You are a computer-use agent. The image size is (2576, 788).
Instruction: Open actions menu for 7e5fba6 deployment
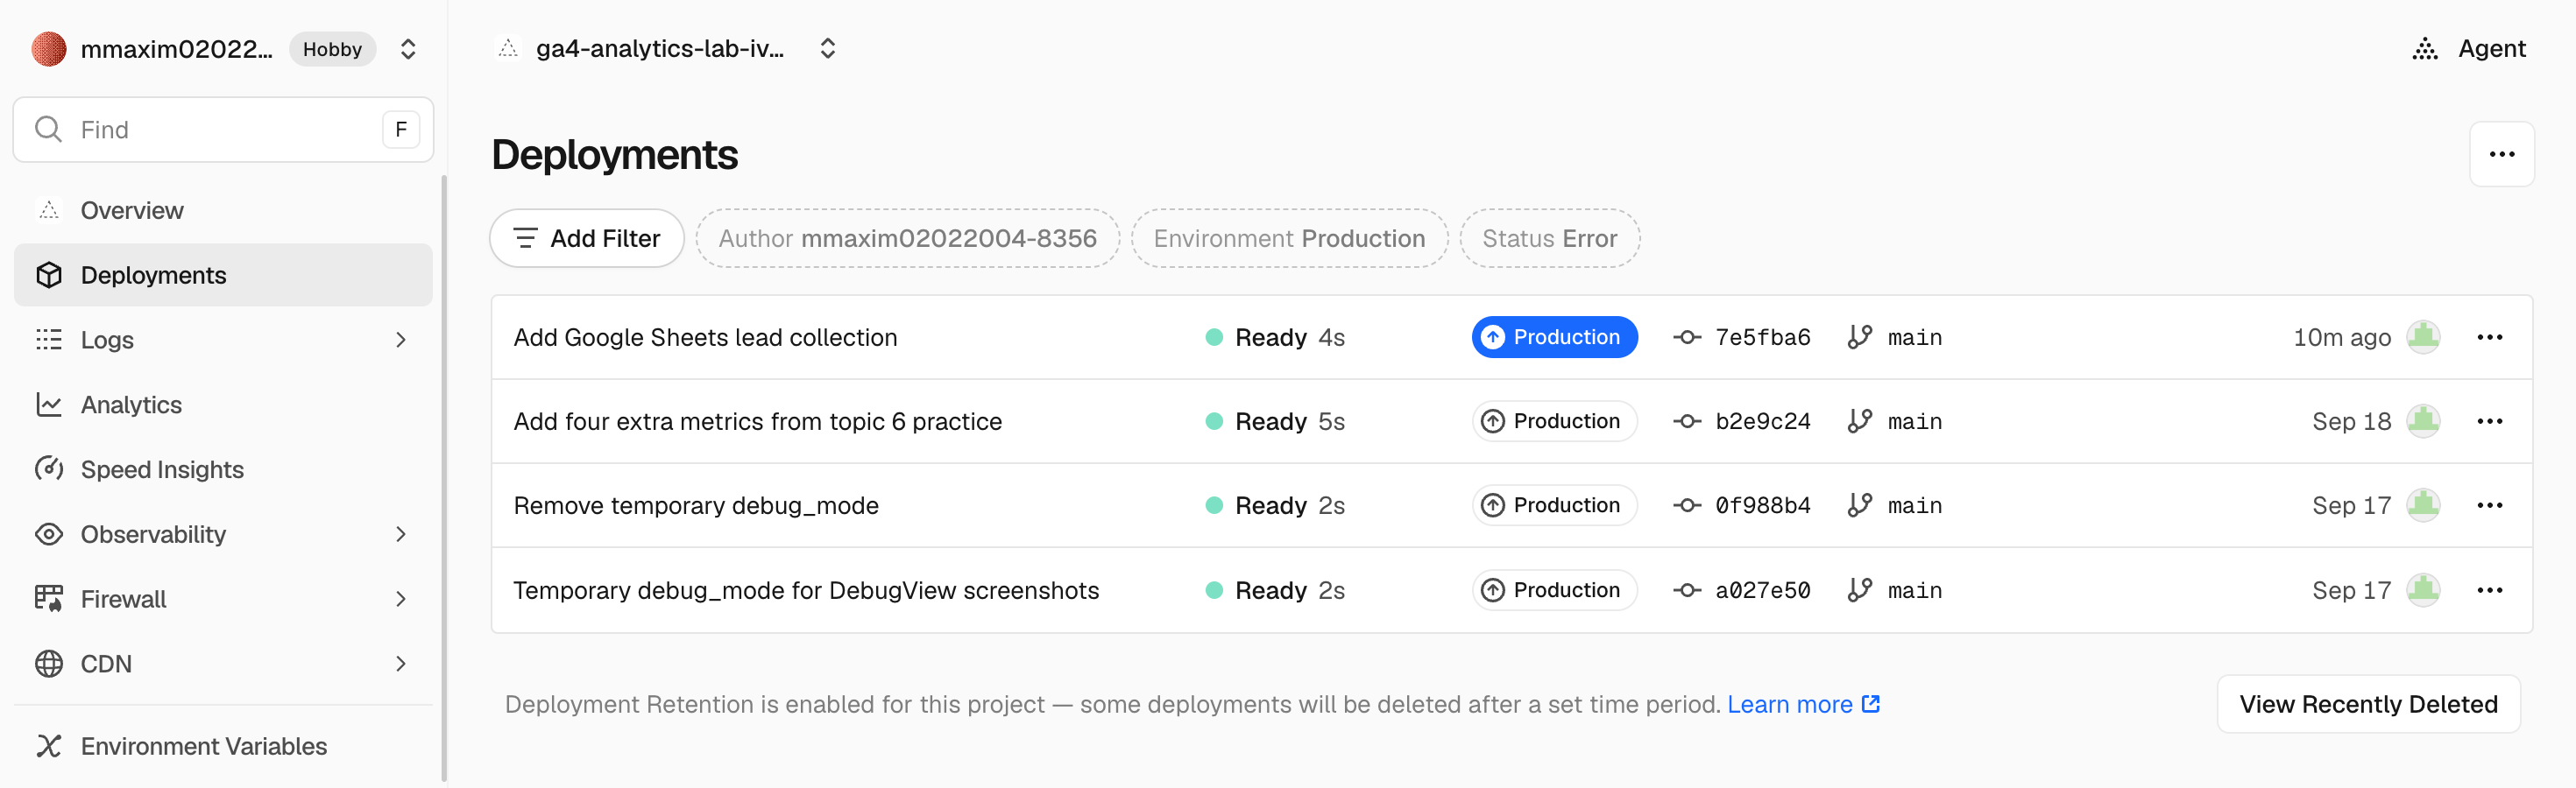2489,338
